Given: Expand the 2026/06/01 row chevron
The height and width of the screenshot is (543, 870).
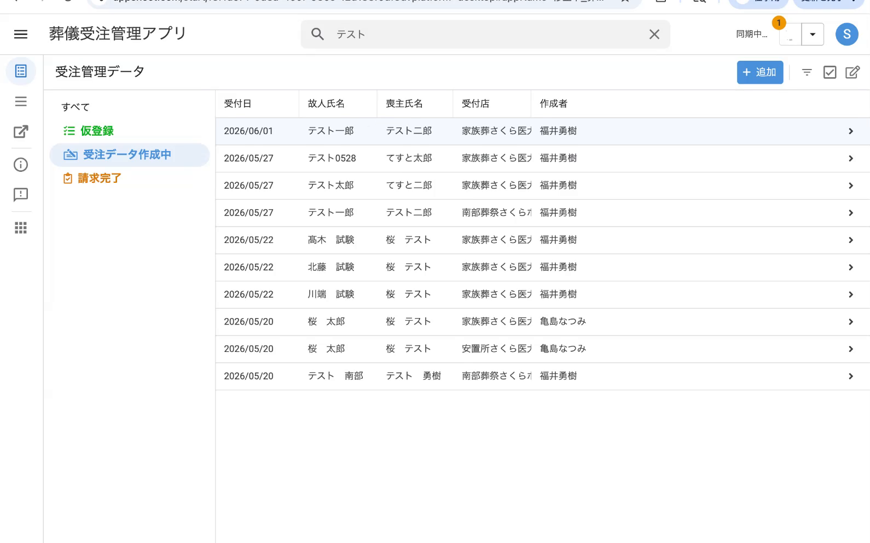Looking at the screenshot, I should tap(851, 131).
